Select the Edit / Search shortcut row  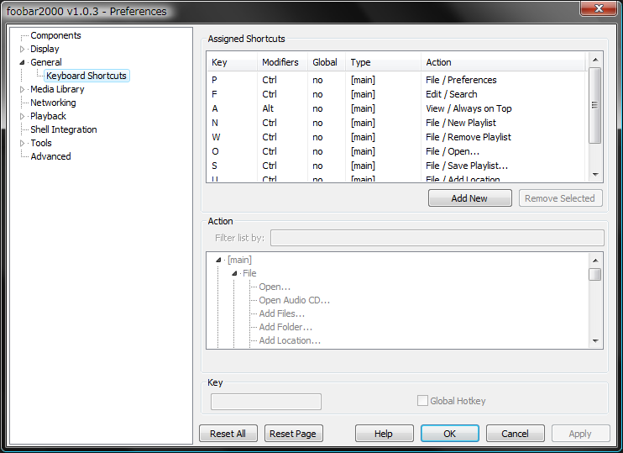(396, 94)
